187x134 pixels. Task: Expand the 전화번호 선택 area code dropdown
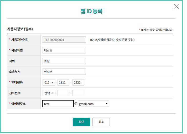pos(49,93)
